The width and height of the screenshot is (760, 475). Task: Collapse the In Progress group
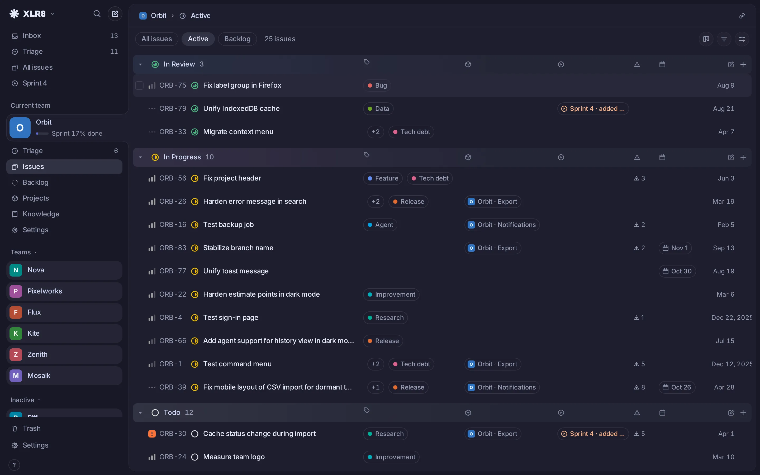click(140, 157)
